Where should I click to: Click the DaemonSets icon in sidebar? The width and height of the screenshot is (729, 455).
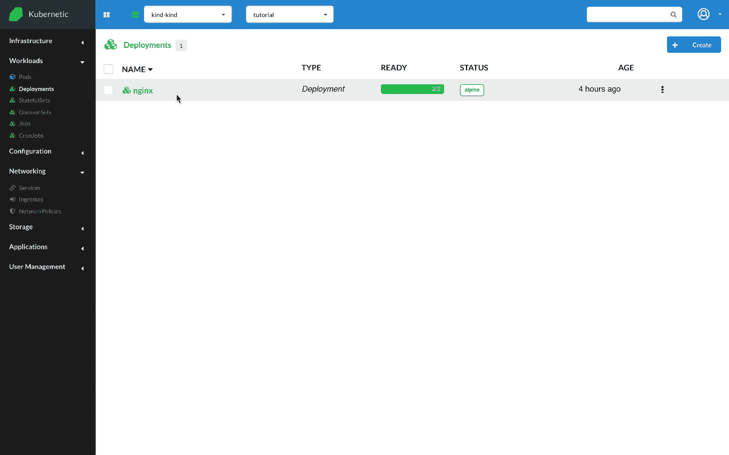coord(13,112)
